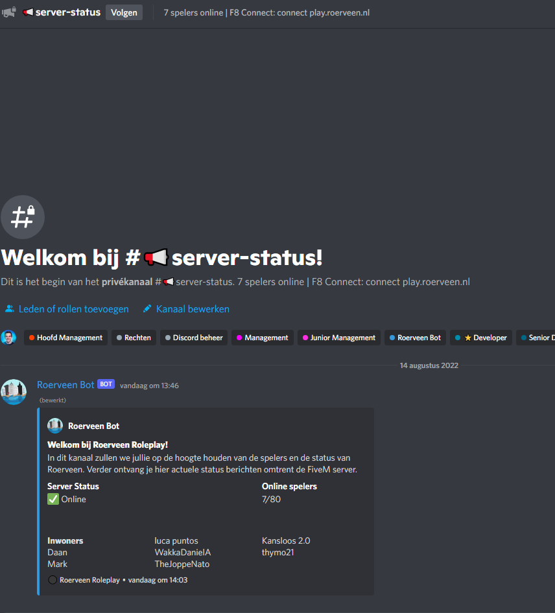
Task: Click the Volgen follow button
Action: 124,12
